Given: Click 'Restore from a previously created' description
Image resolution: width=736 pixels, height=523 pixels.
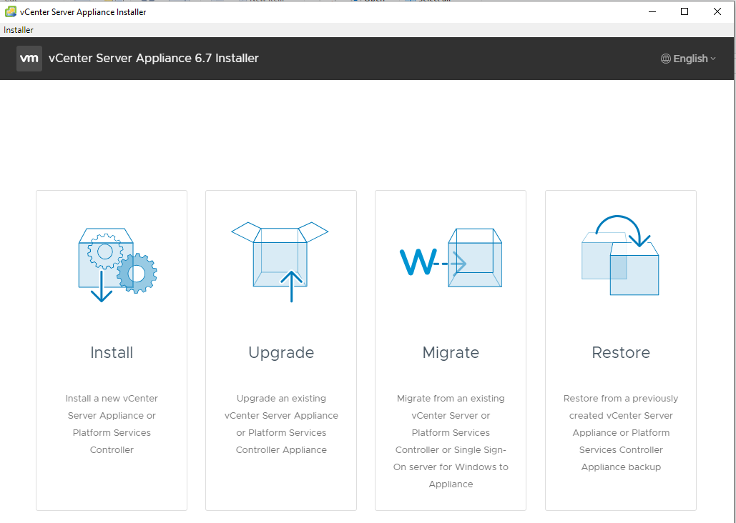Looking at the screenshot, I should coord(621,432).
